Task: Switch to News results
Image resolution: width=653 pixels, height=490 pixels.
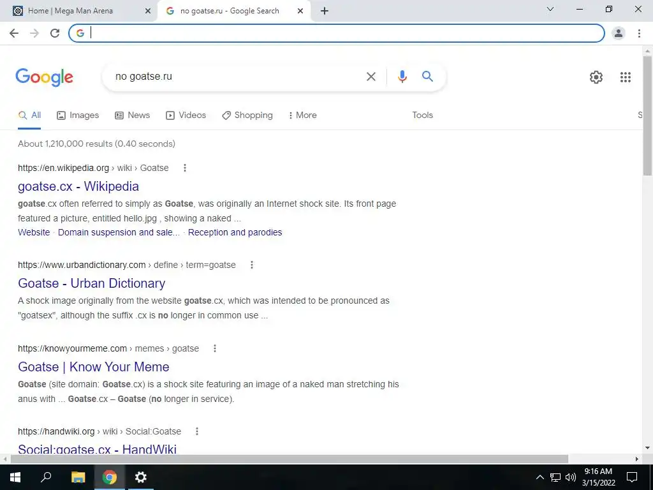Action: coord(133,115)
